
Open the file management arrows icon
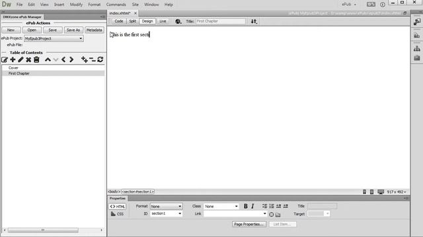tap(254, 21)
